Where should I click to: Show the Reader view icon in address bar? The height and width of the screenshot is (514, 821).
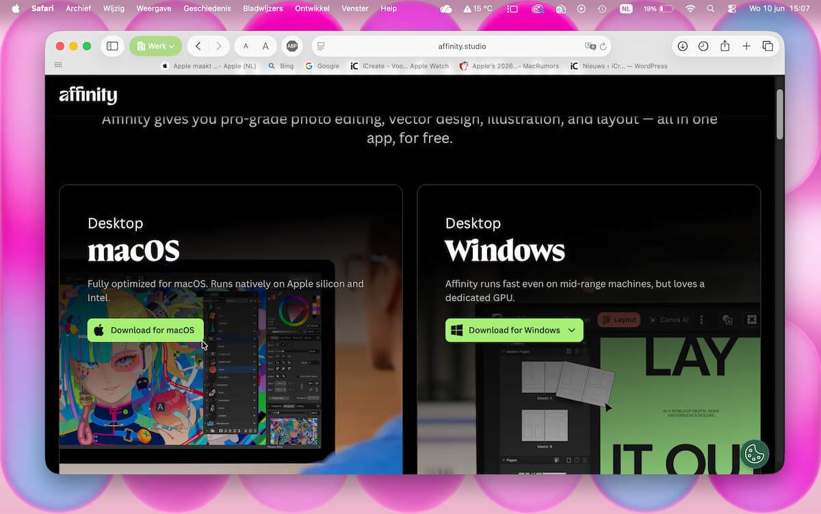(x=321, y=46)
